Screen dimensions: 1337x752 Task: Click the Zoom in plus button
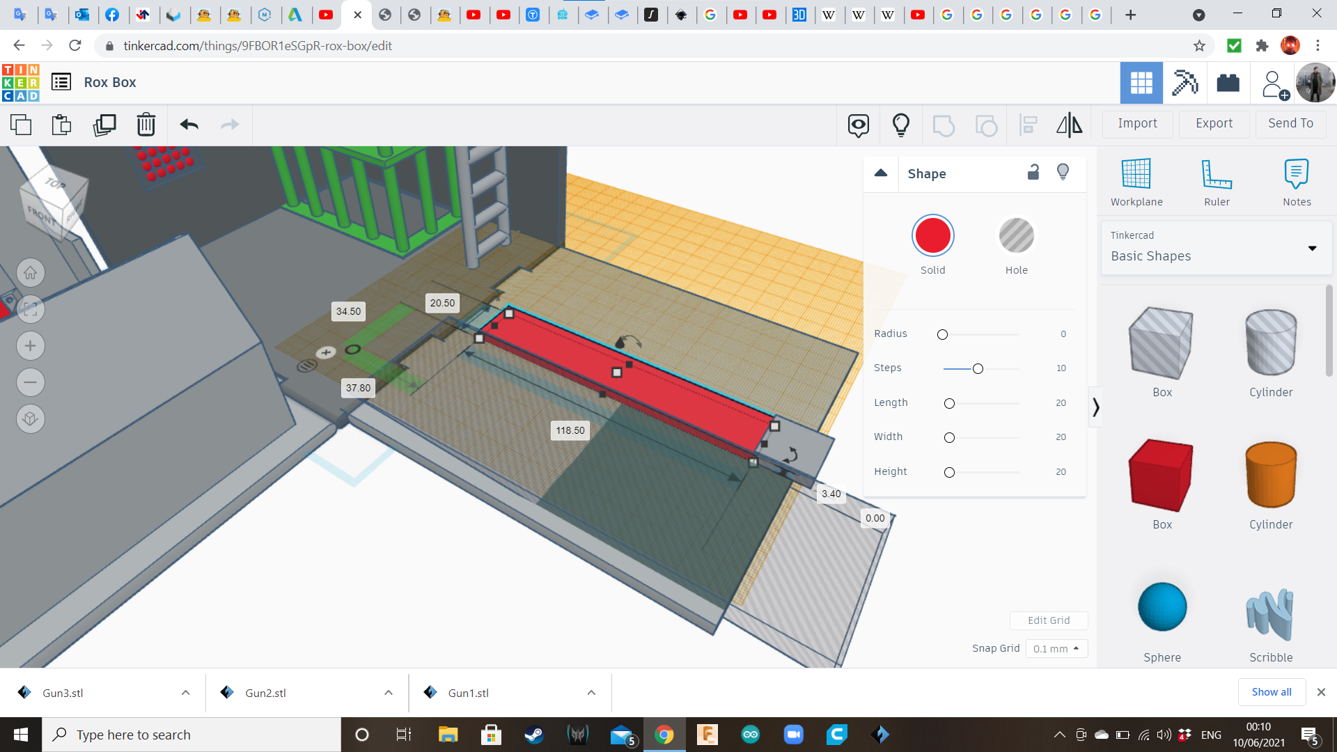click(x=31, y=346)
